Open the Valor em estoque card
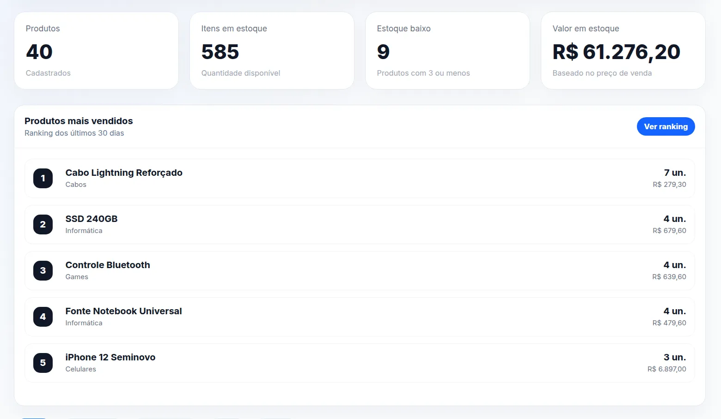Viewport: 721px width, 419px height. coord(623,51)
